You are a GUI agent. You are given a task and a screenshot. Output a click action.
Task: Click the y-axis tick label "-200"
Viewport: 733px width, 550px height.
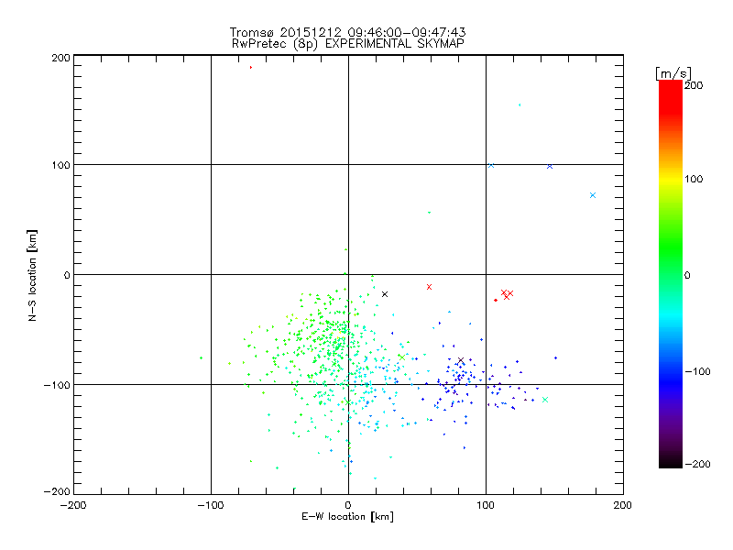coord(57,491)
